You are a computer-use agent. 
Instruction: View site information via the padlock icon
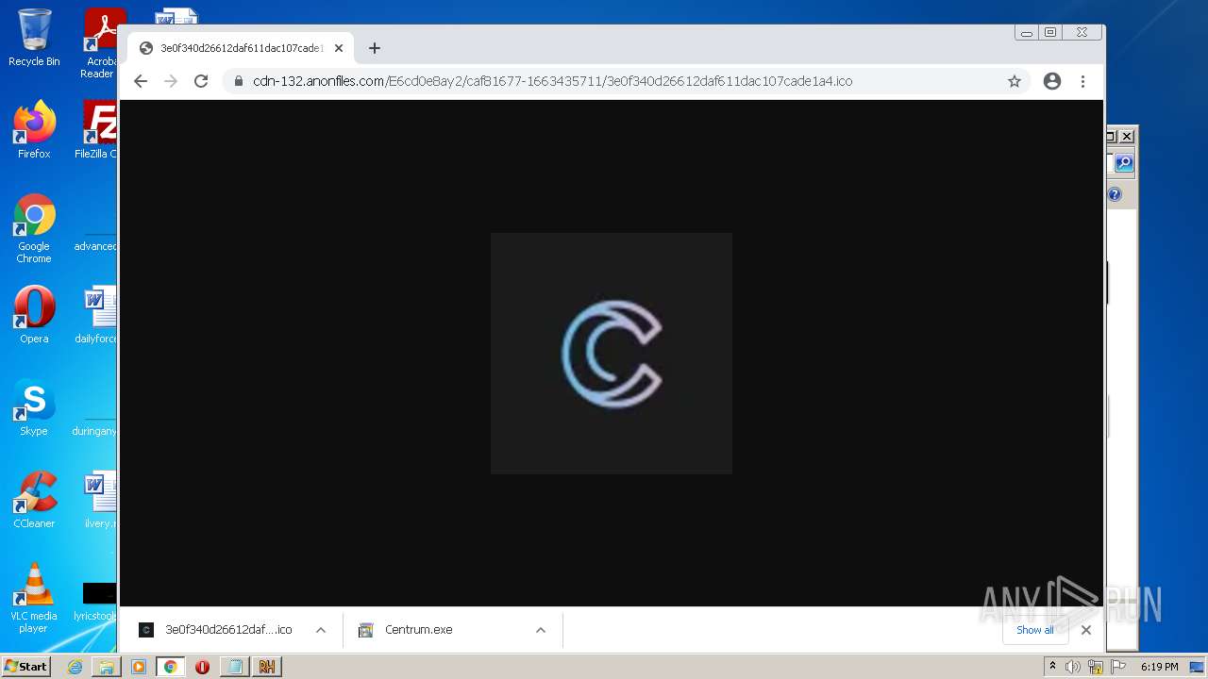[x=239, y=81]
